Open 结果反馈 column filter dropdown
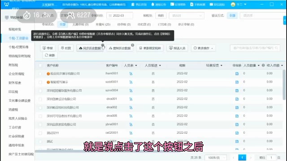 point(222,66)
